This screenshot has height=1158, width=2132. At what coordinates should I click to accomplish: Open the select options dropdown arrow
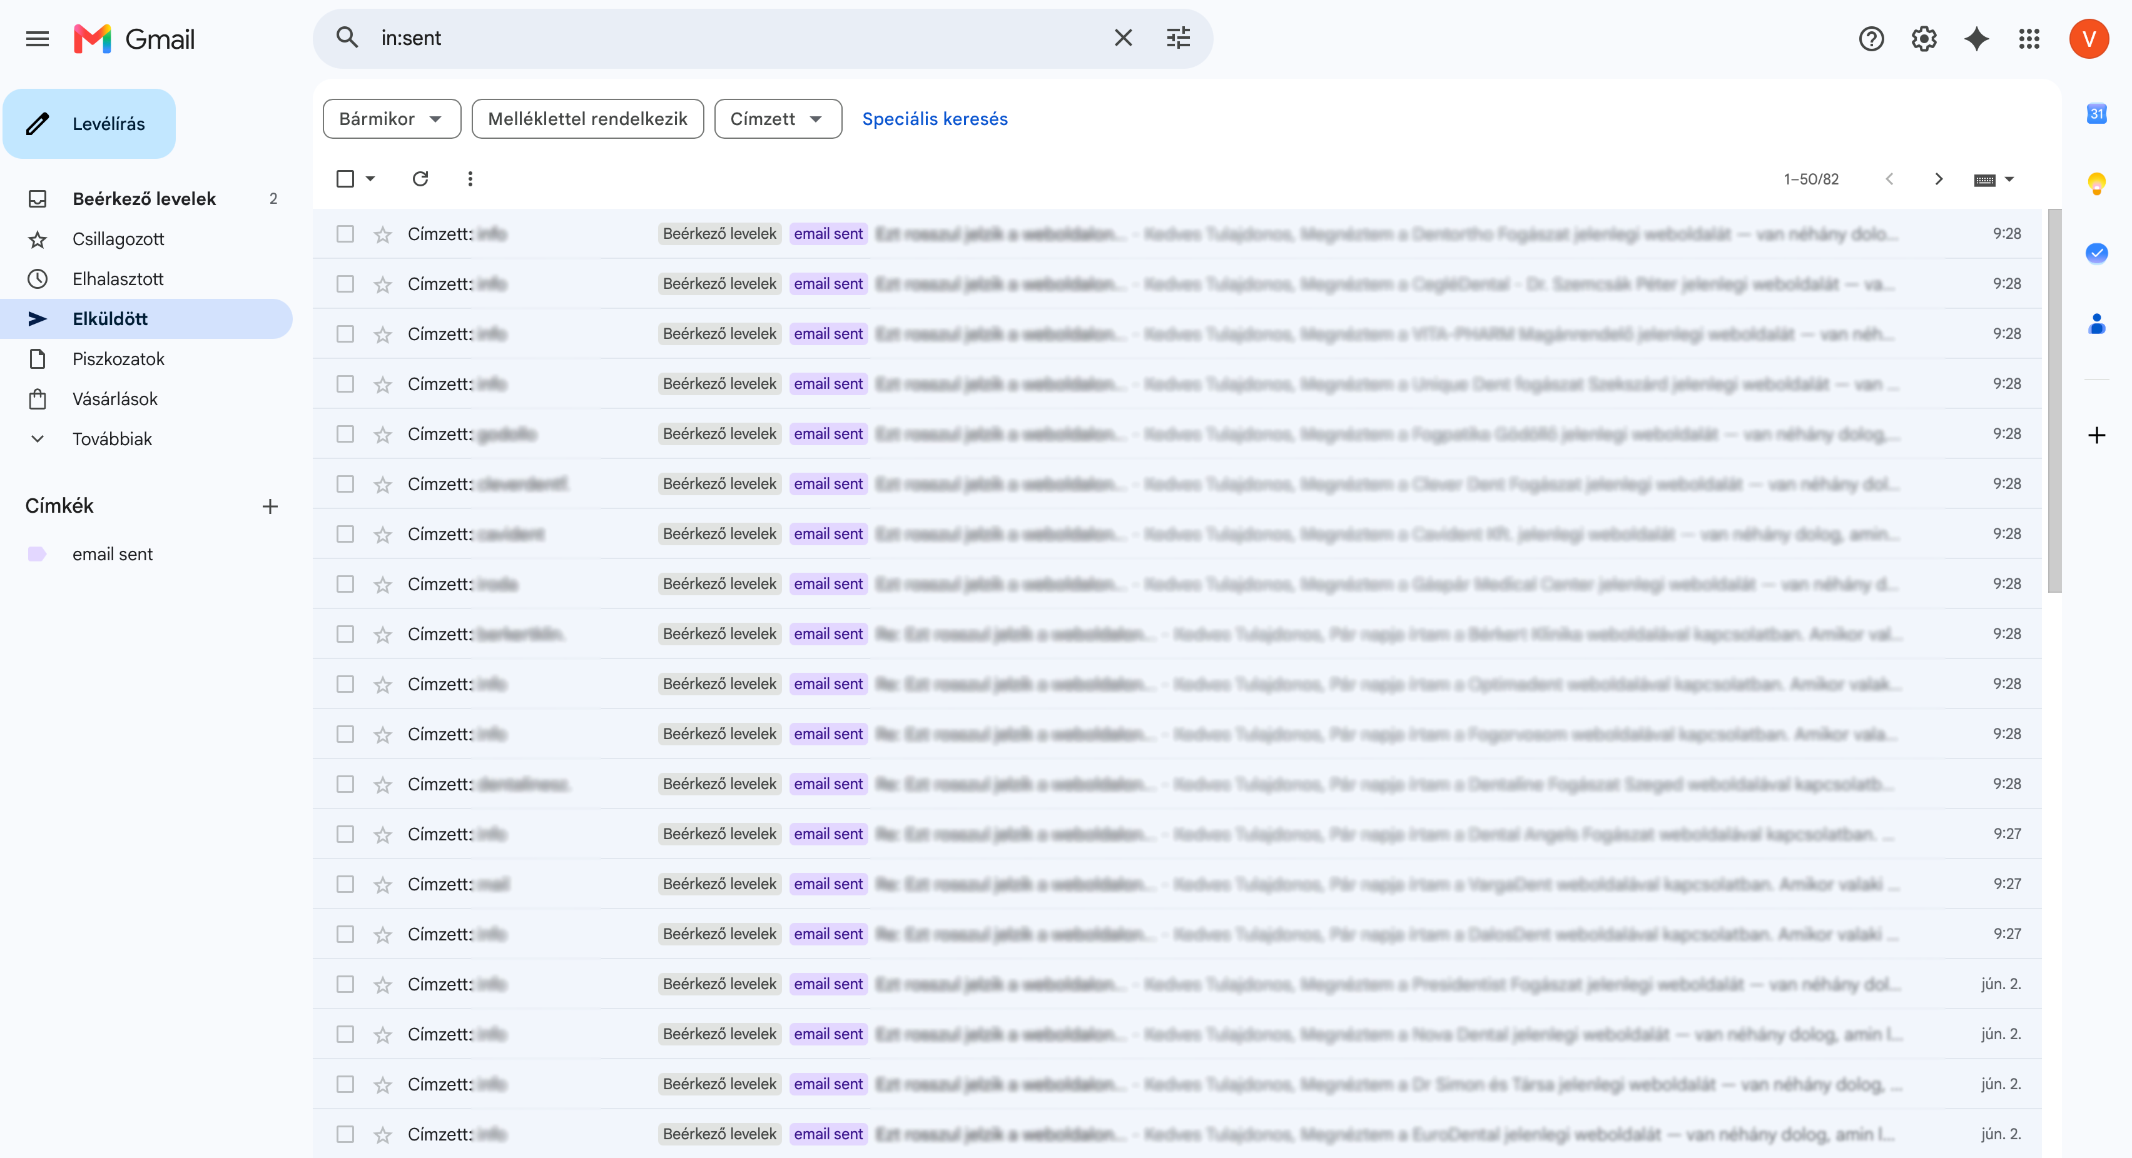(370, 179)
